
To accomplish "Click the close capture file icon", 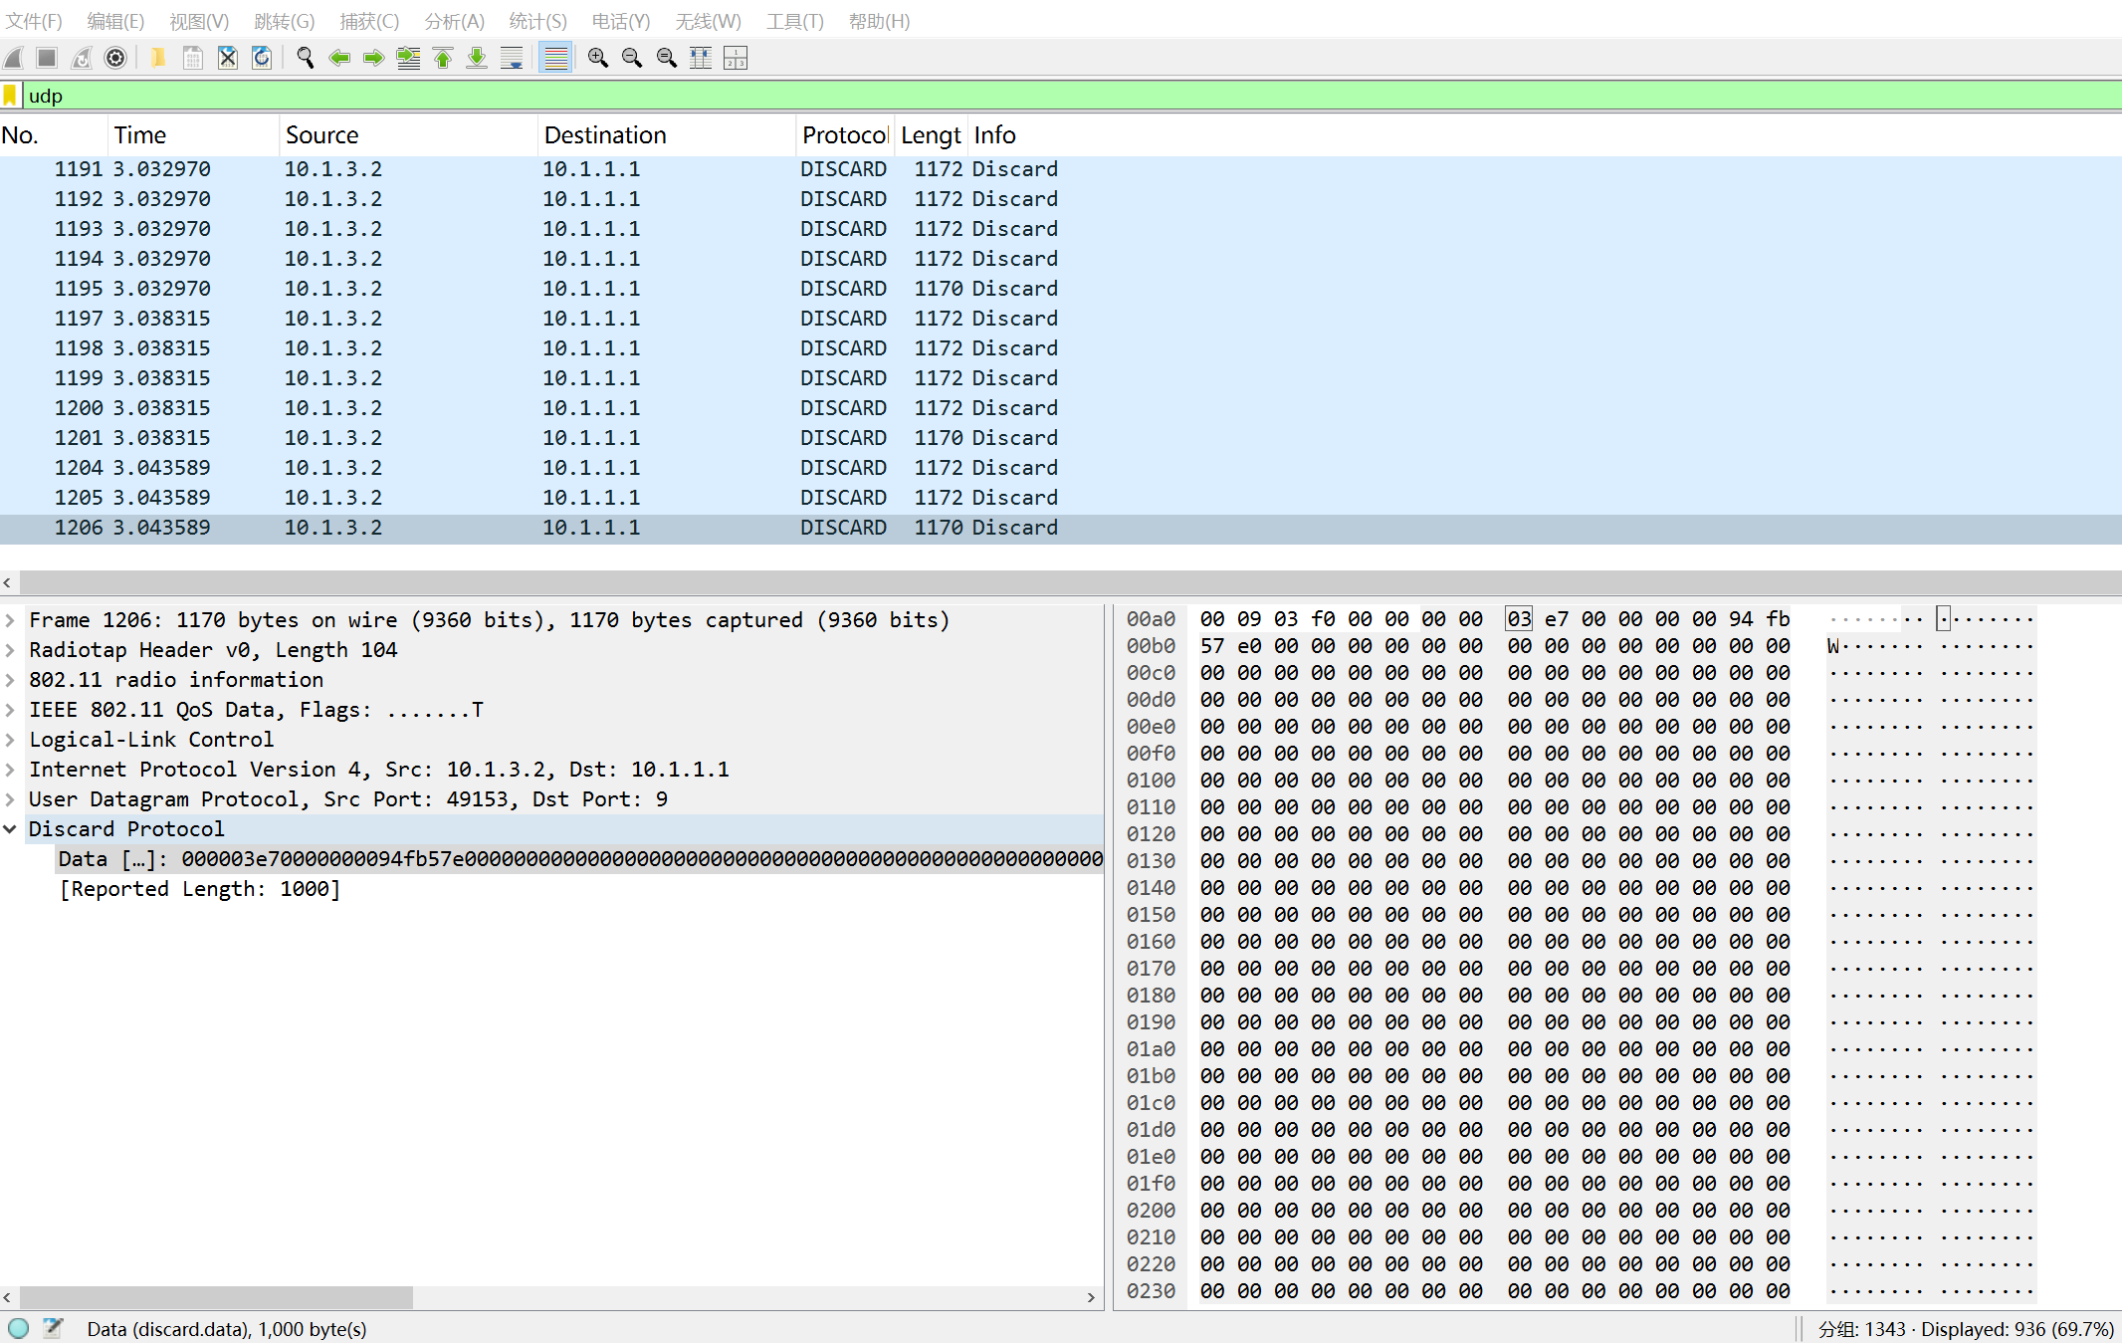I will [x=227, y=58].
